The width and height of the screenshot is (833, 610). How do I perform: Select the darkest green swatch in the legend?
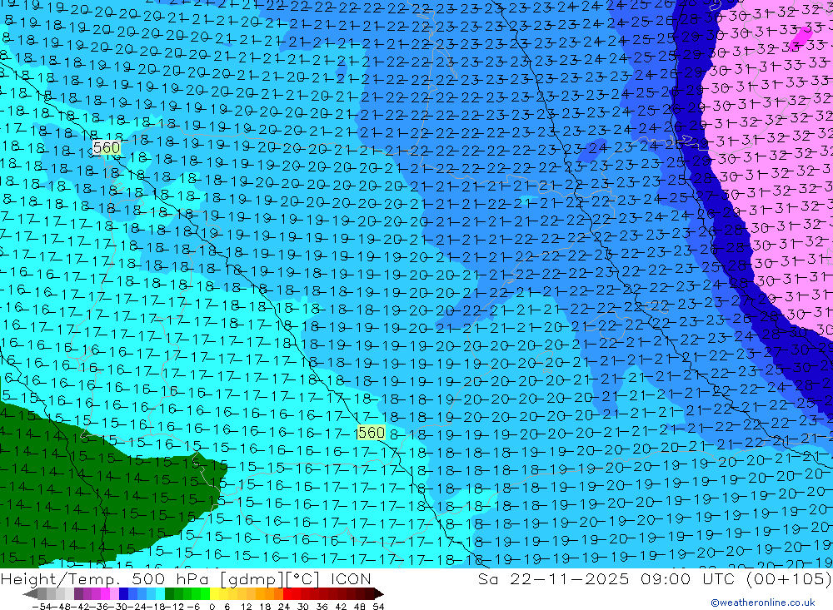(169, 593)
